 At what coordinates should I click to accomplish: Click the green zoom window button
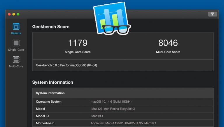point(18,14)
